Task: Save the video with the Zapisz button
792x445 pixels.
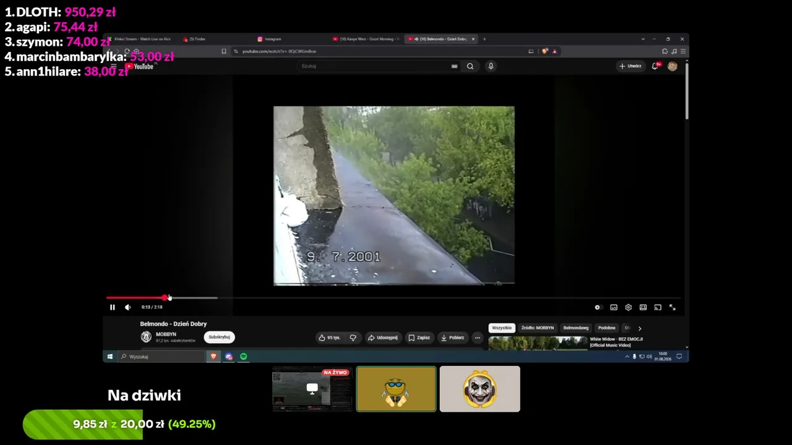Action: (419, 337)
